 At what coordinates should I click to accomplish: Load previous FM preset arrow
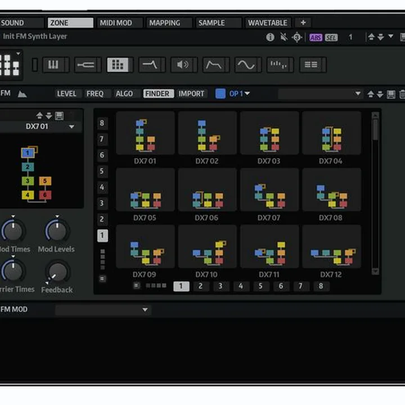point(370,94)
